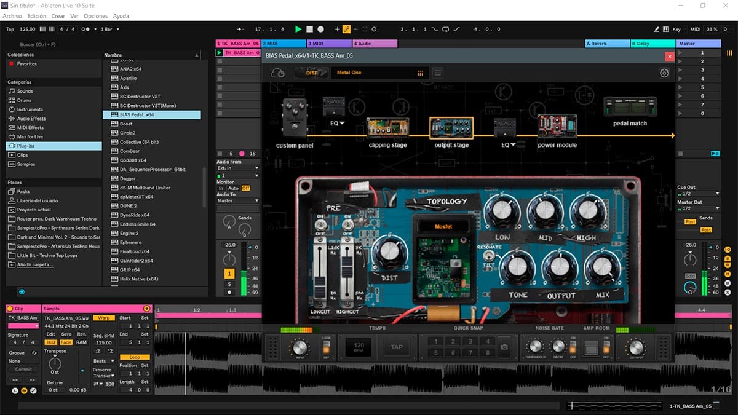Select the clipping stage module
Image resolution: width=738 pixels, height=415 pixels.
click(387, 128)
